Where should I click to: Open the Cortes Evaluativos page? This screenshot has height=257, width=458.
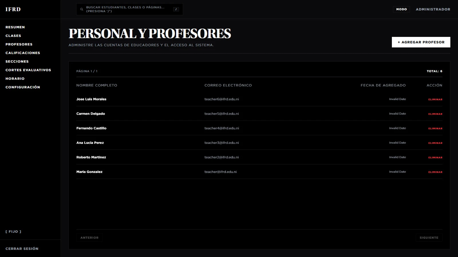(28, 70)
